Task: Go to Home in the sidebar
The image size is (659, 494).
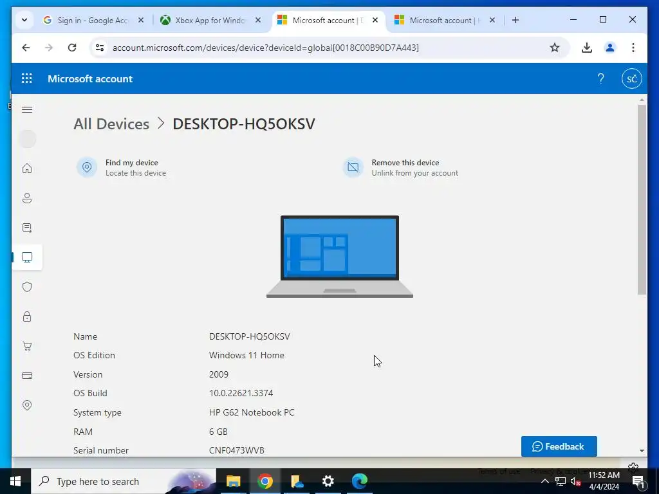Action: [x=27, y=169]
